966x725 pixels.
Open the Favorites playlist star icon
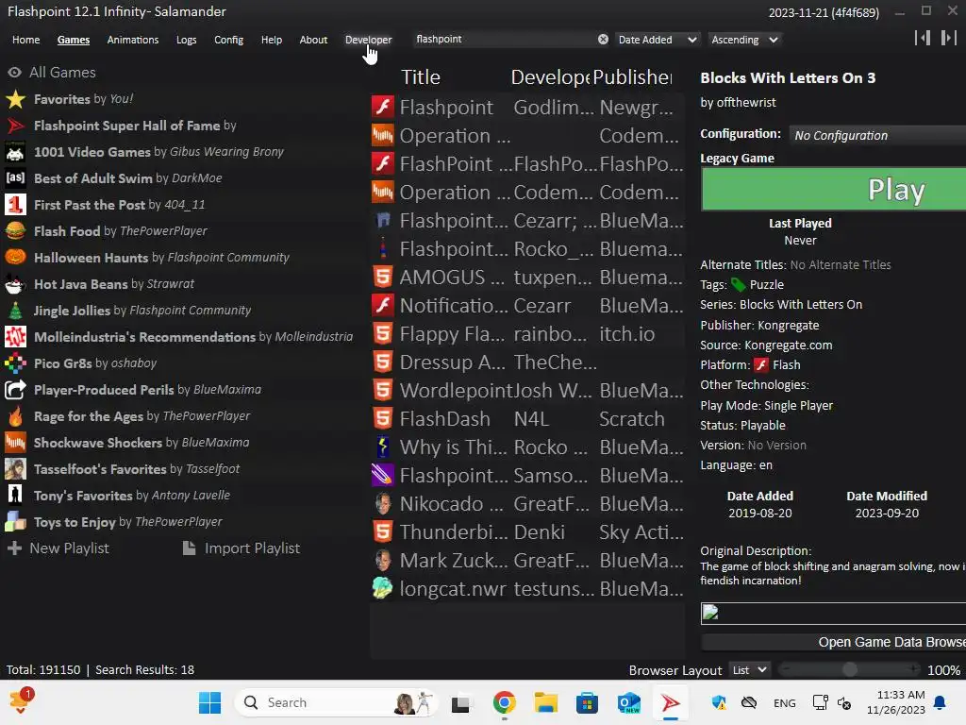point(15,99)
